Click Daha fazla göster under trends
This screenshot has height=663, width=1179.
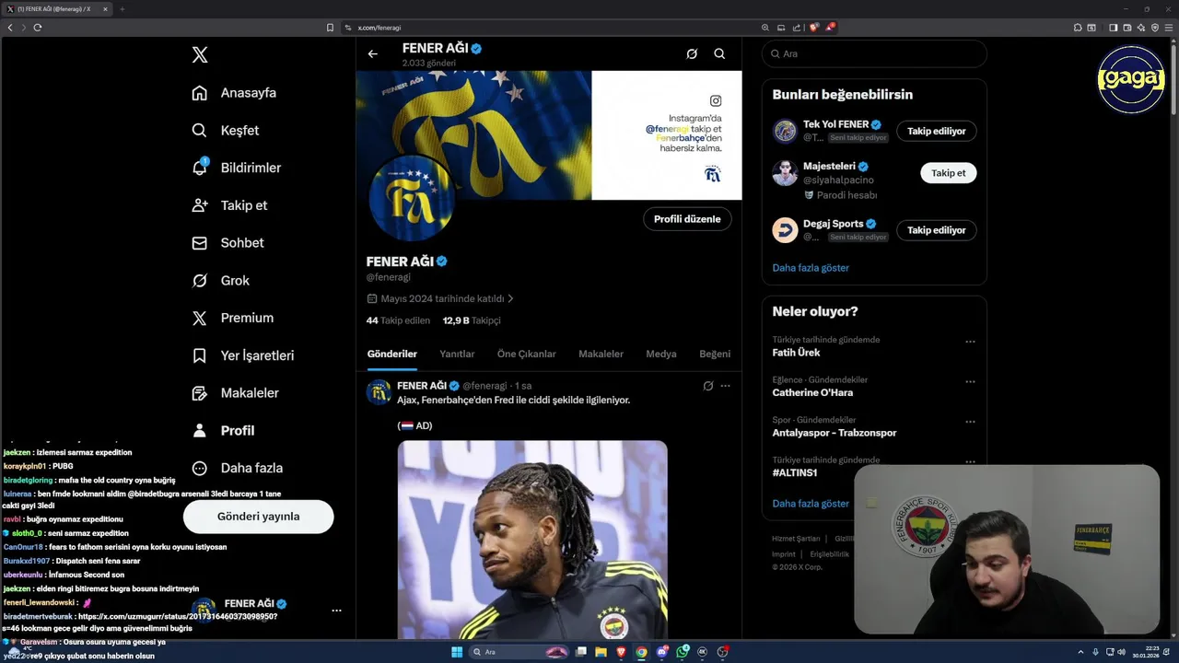coord(811,504)
